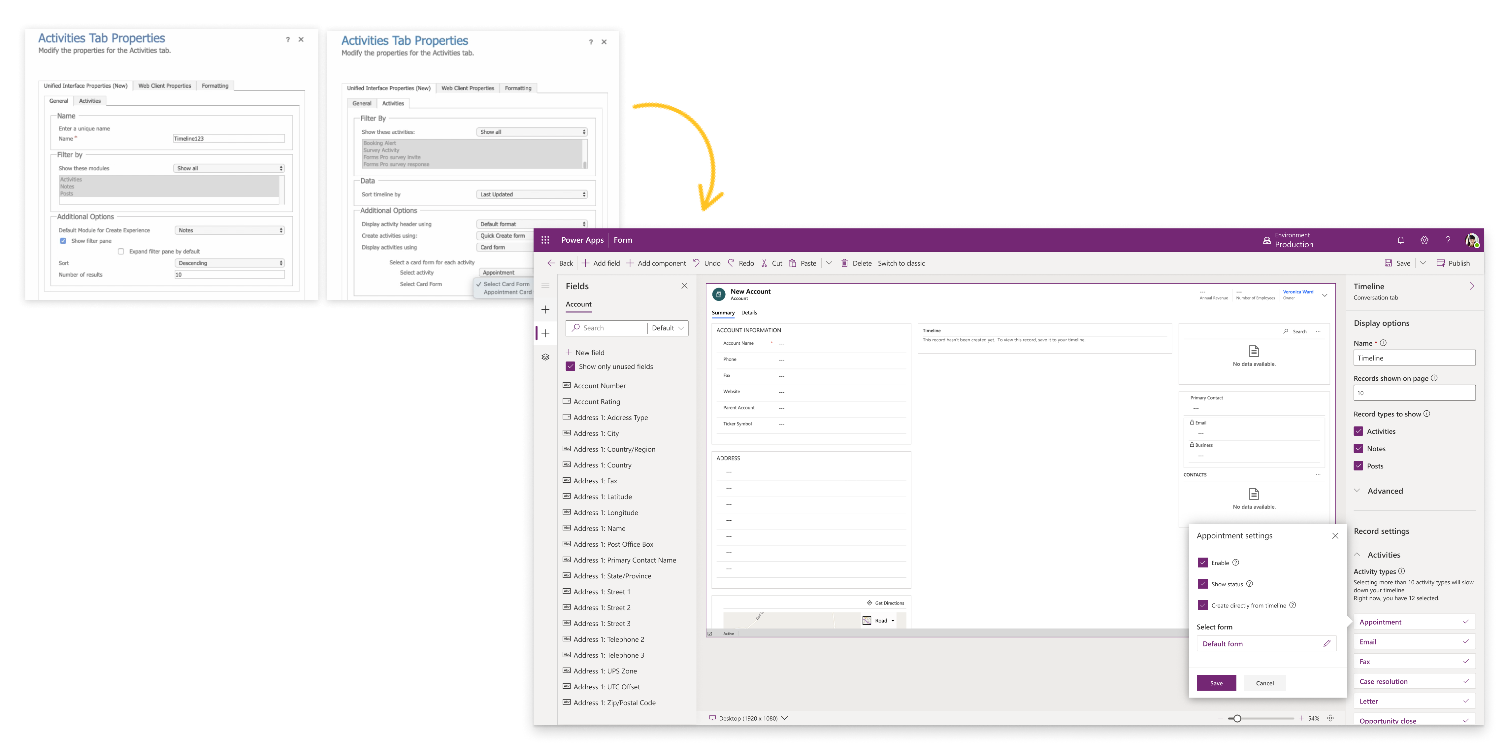Open the Power Apps app launcher waffle
This screenshot has height=756, width=1506.
click(545, 240)
